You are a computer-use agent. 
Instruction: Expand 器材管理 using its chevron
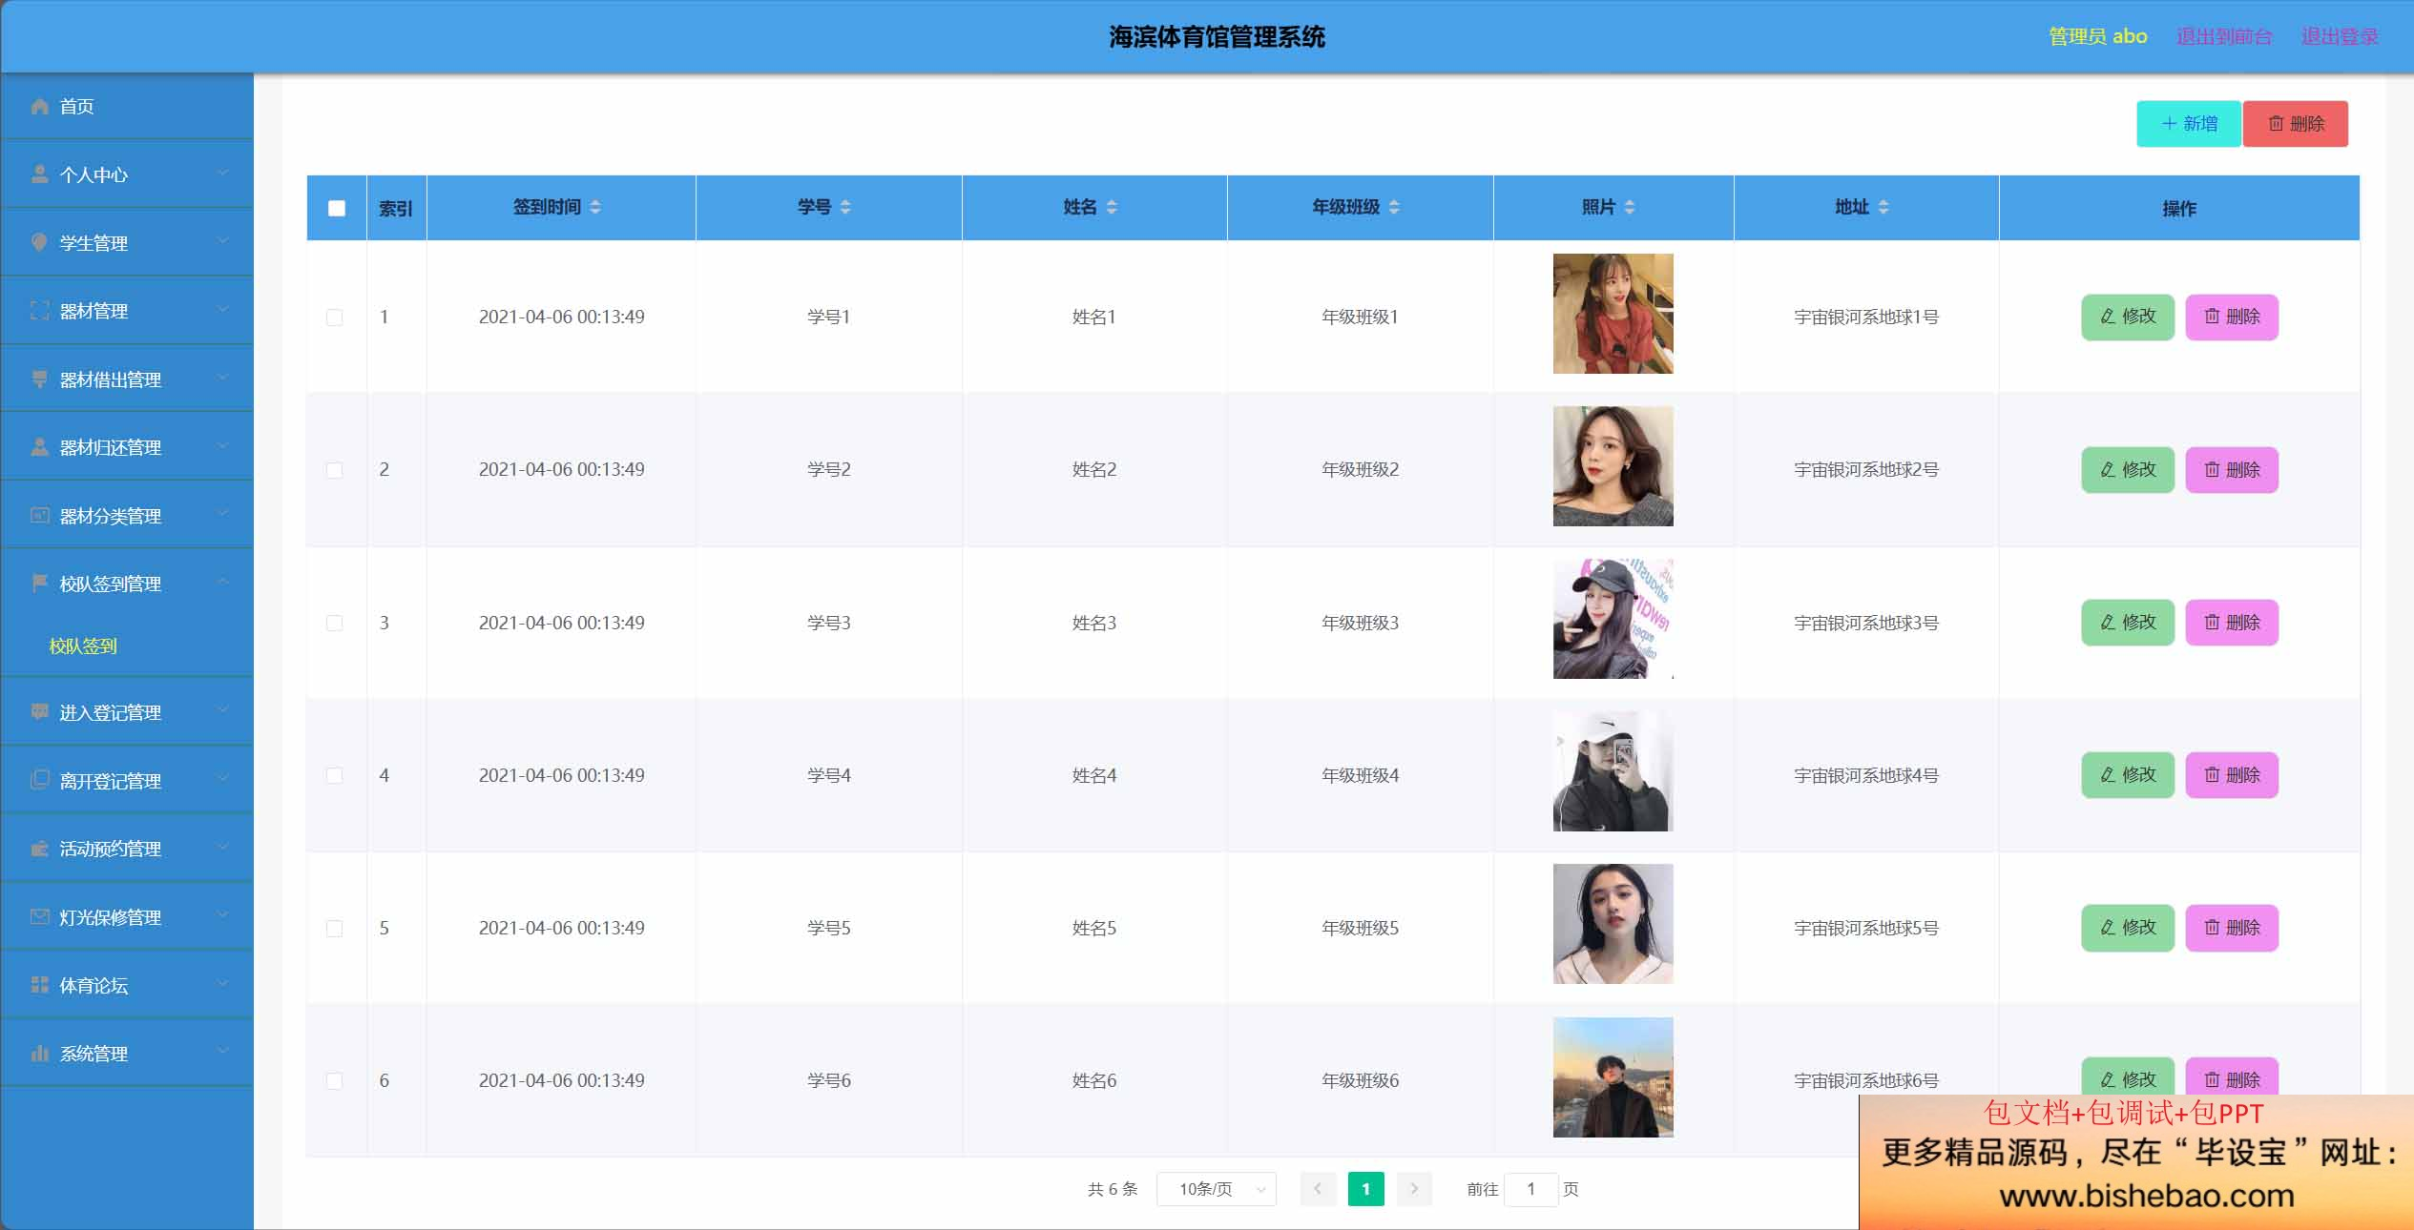pyautogui.click(x=223, y=309)
